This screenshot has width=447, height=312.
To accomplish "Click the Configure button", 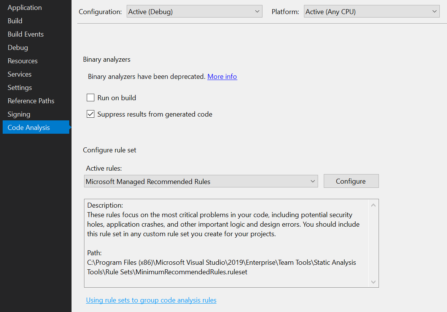I will click(x=351, y=181).
